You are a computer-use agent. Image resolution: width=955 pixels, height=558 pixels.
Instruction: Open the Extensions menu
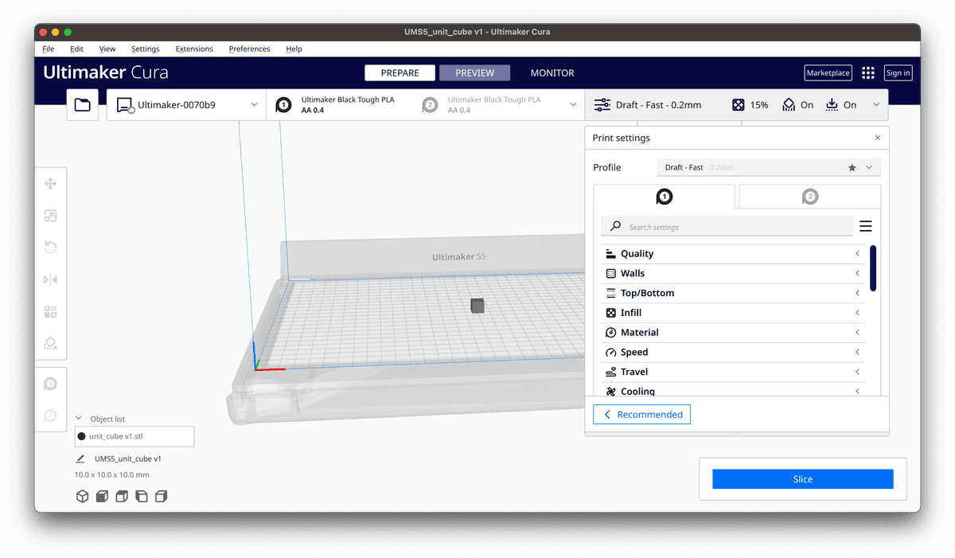pyautogui.click(x=194, y=49)
